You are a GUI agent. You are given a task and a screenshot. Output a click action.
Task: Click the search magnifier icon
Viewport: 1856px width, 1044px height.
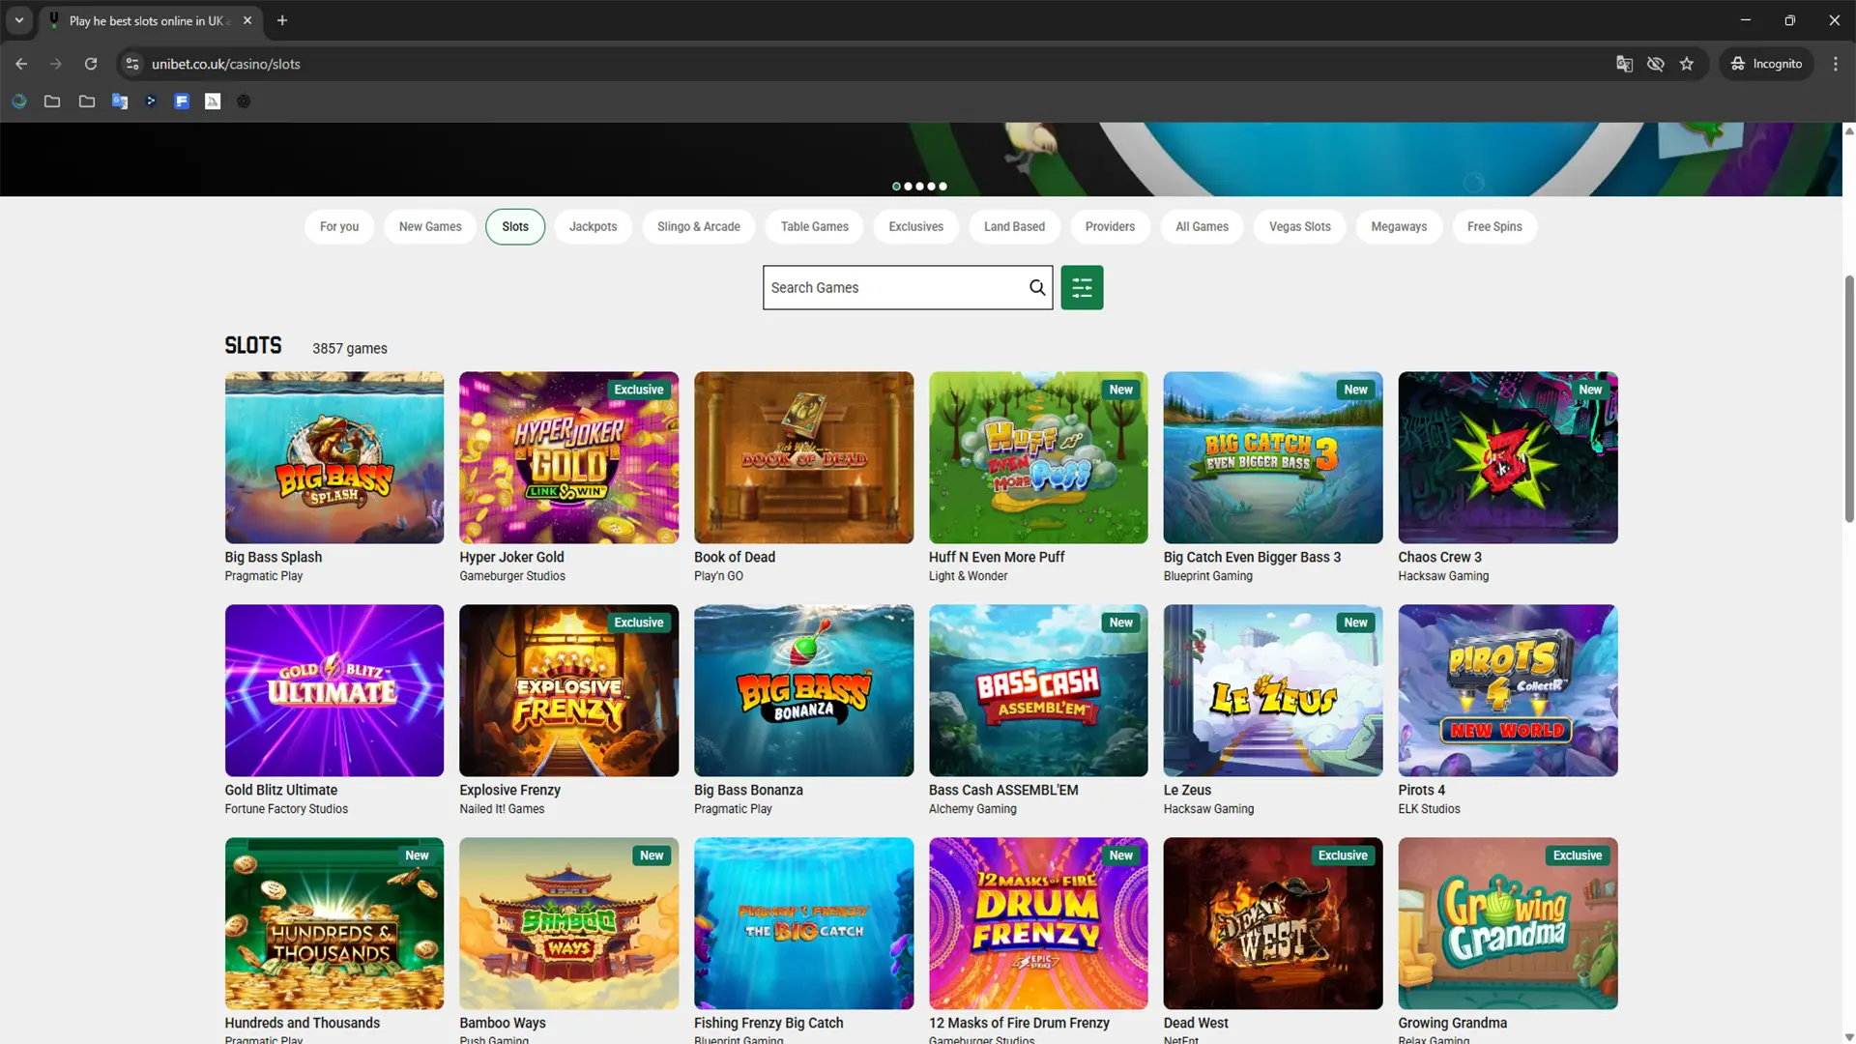[1037, 287]
